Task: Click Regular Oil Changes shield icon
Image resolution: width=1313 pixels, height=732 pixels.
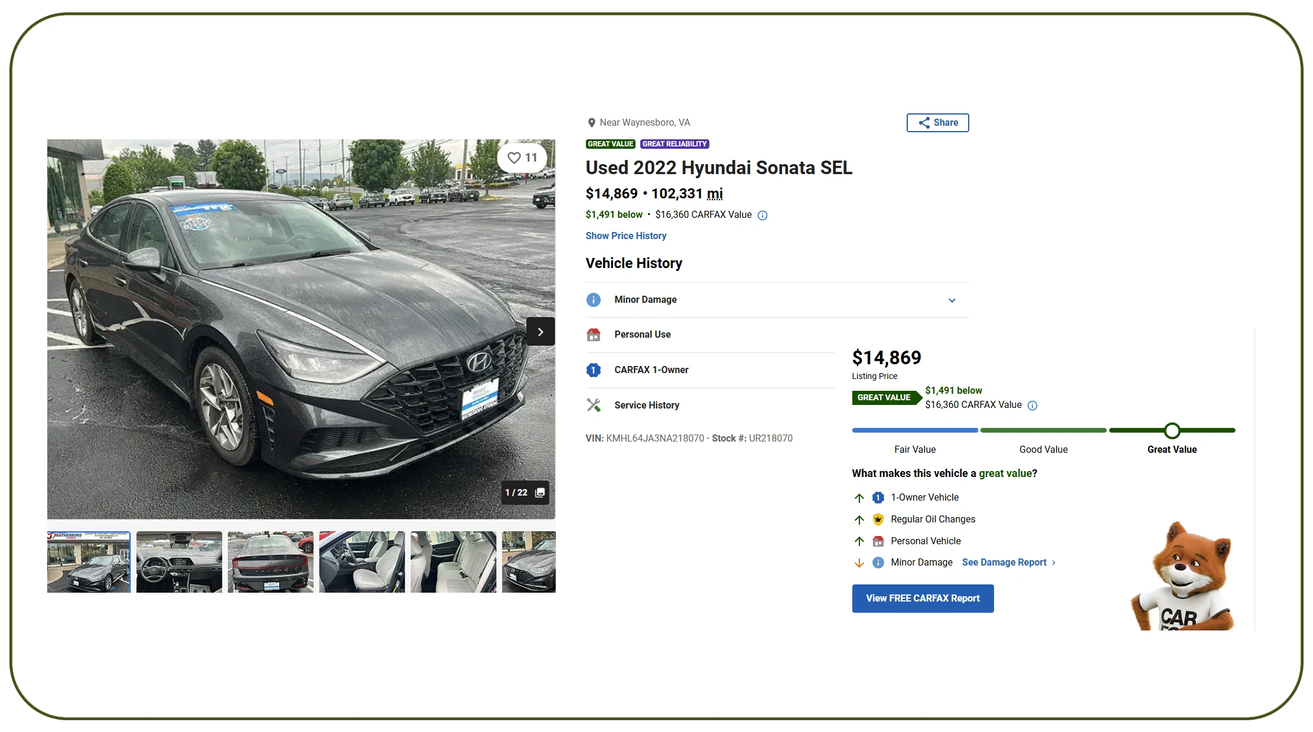Action: [x=878, y=519]
